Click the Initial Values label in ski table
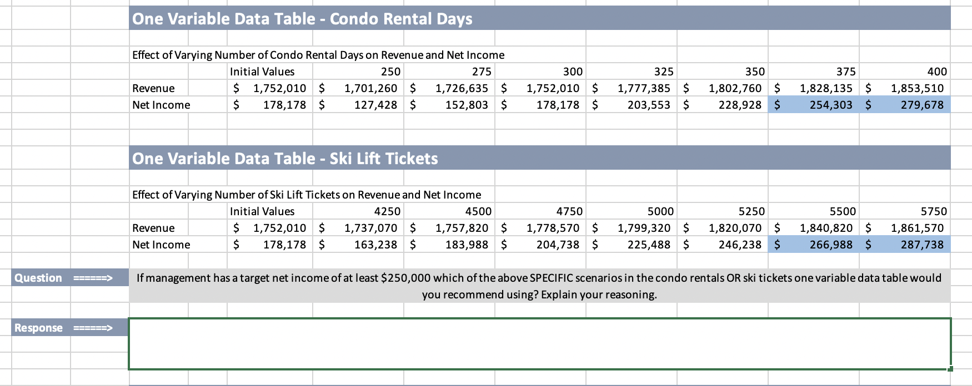972x386 pixels. click(x=262, y=211)
